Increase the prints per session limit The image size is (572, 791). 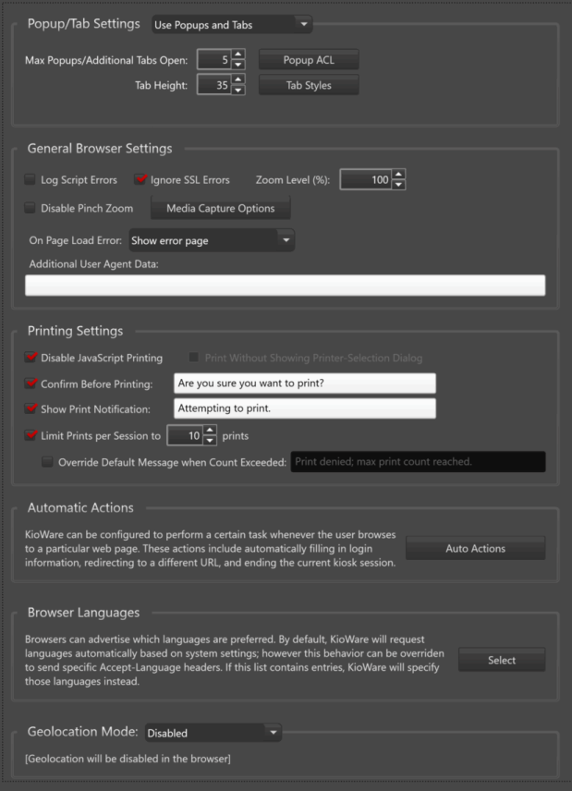(210, 431)
